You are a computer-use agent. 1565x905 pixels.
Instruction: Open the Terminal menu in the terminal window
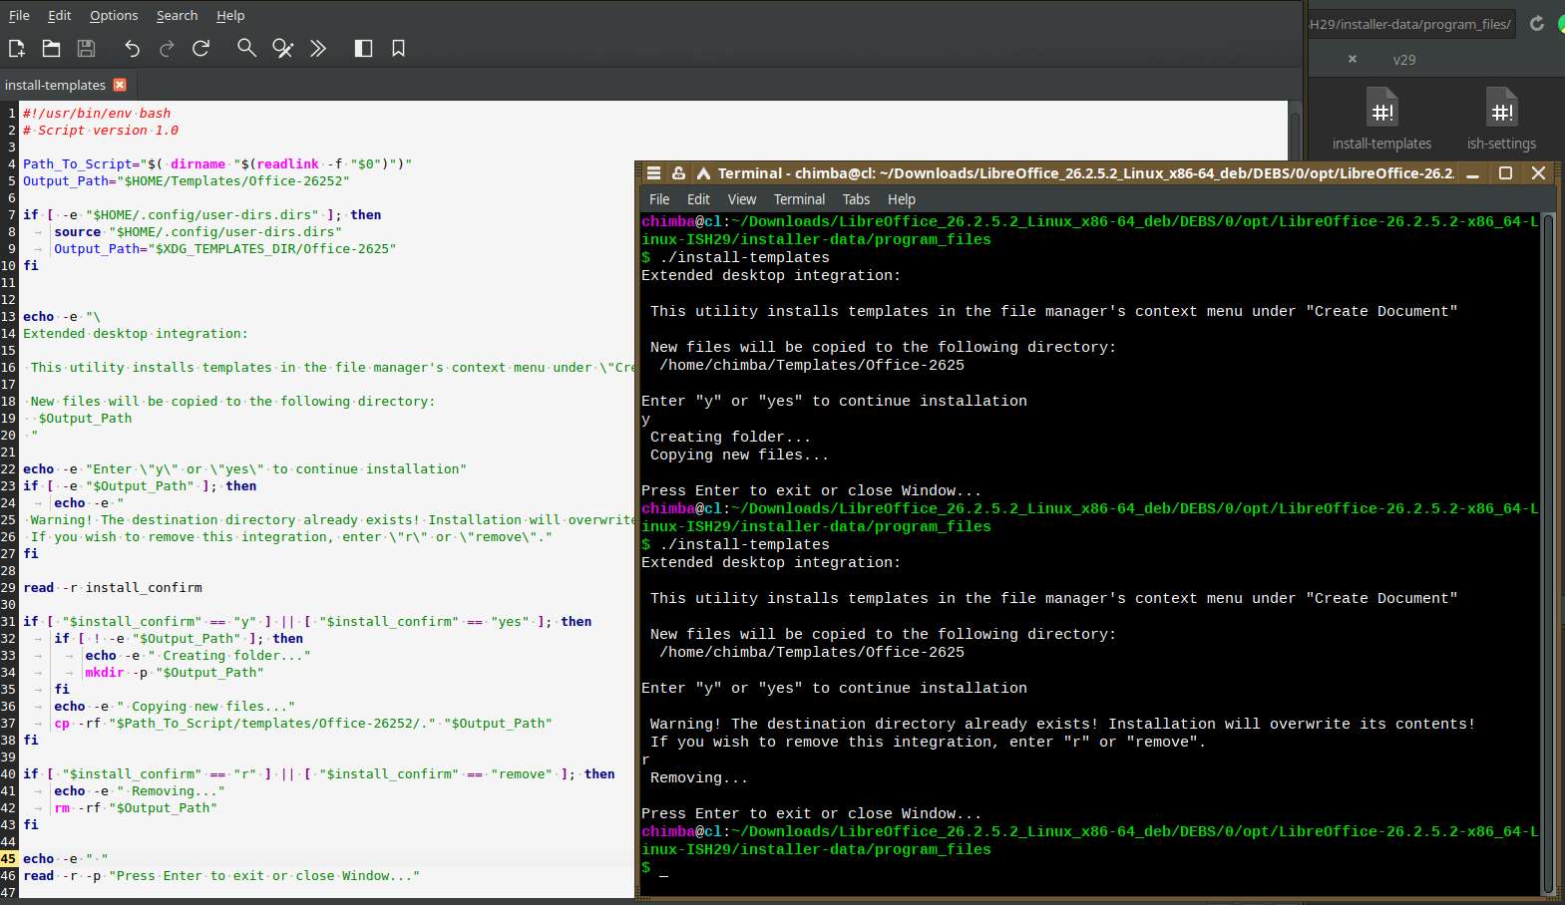tap(799, 199)
